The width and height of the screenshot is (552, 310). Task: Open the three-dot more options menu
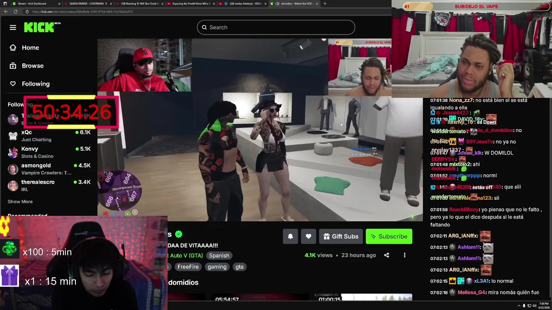[x=405, y=255]
